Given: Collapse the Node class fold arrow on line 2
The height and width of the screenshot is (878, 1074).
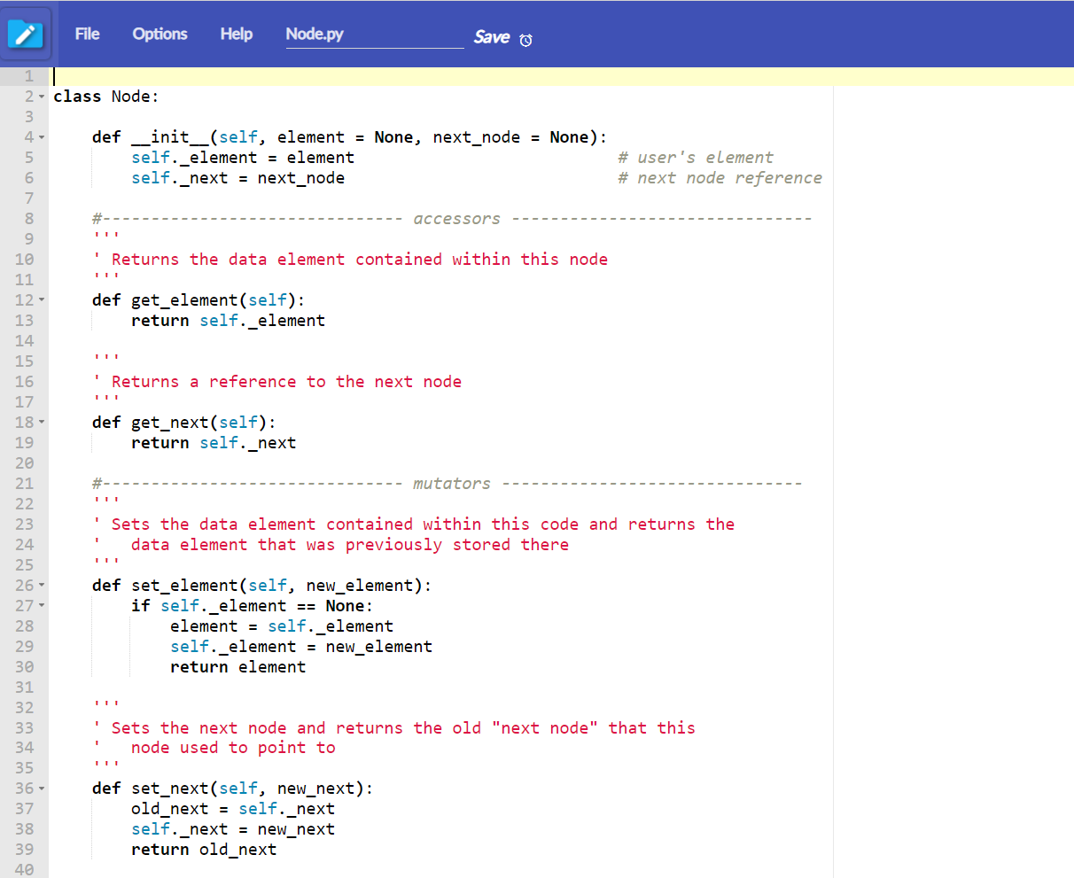Looking at the screenshot, I should click(x=42, y=96).
